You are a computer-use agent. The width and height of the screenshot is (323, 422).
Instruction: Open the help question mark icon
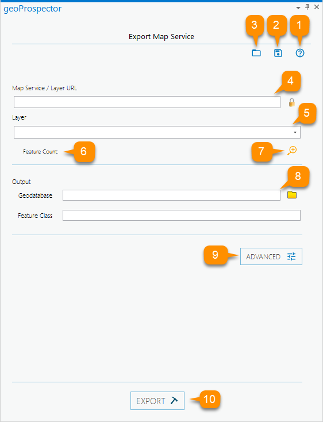click(x=300, y=53)
